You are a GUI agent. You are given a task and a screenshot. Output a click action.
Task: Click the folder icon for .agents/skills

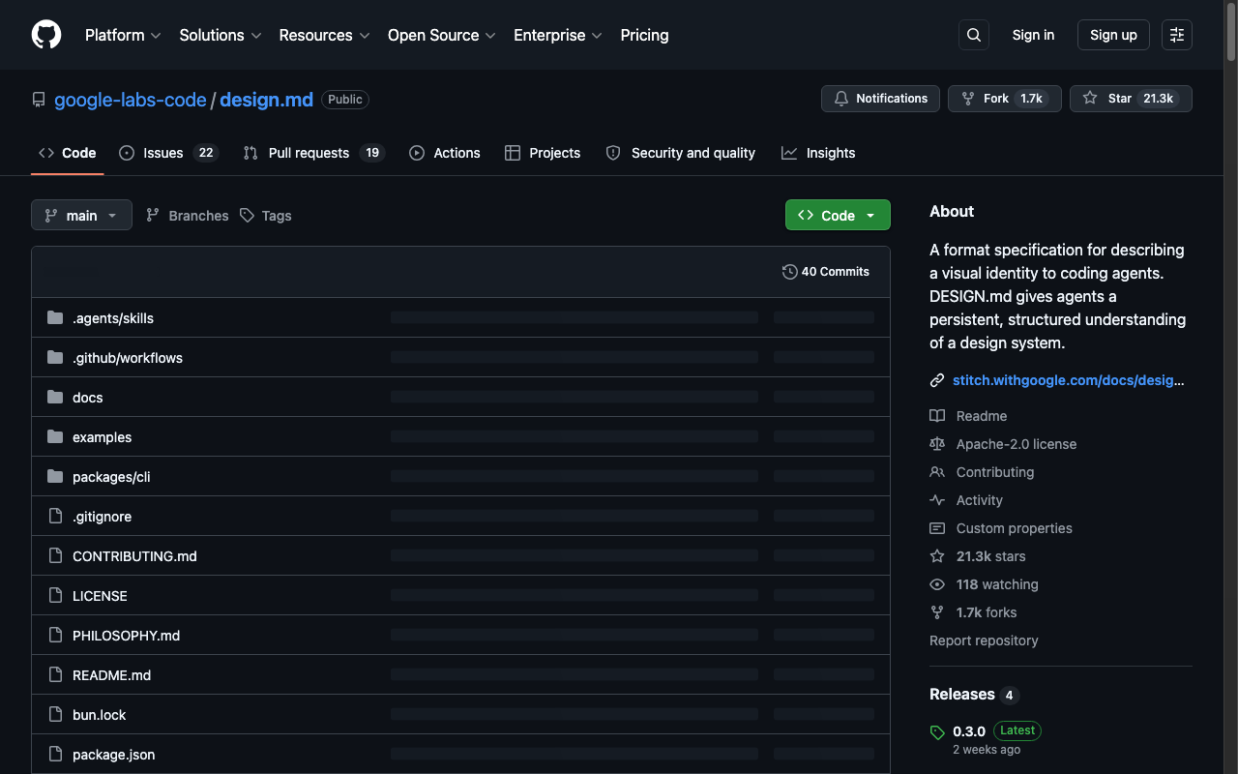(x=55, y=318)
